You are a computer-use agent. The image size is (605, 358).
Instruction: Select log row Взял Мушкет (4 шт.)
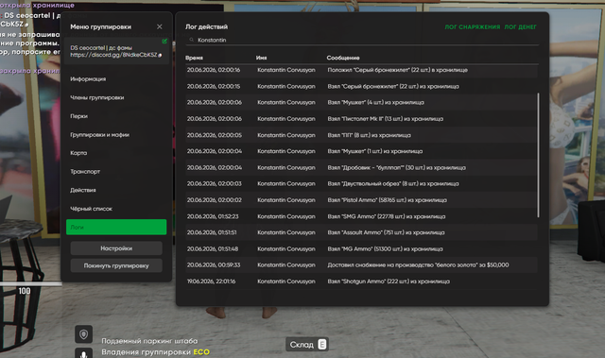click(361, 103)
